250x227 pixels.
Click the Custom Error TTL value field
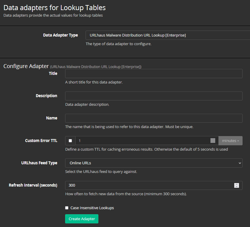143,141
